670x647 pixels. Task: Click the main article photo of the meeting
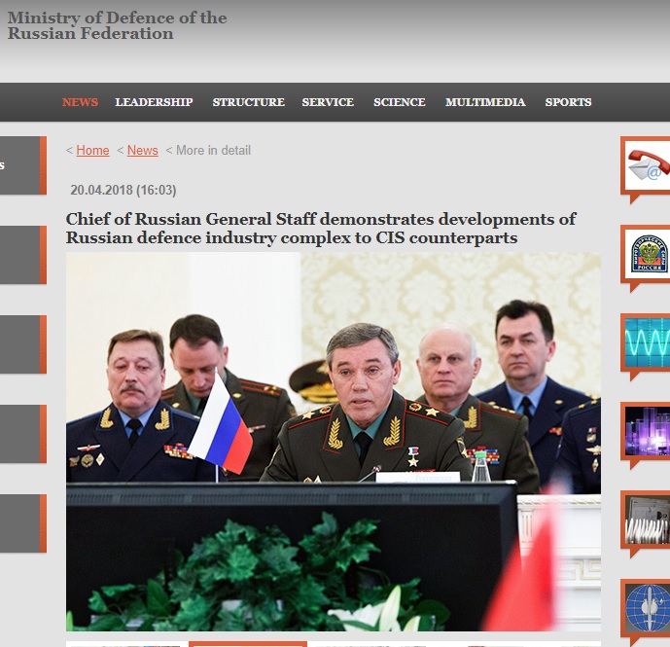[334, 442]
